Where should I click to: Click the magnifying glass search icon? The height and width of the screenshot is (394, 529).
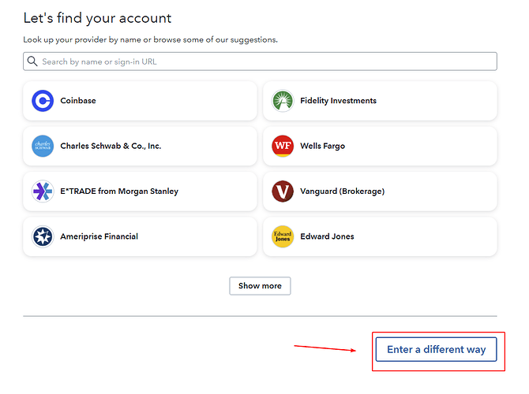[32, 61]
